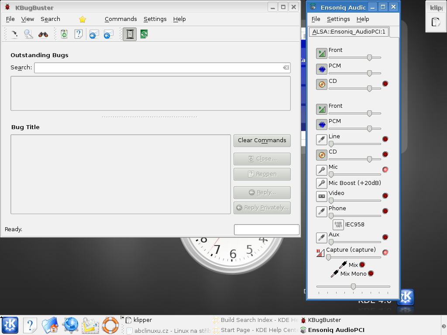Click the Outstanding Bugs search field
This screenshot has width=447, height=335.
click(162, 68)
